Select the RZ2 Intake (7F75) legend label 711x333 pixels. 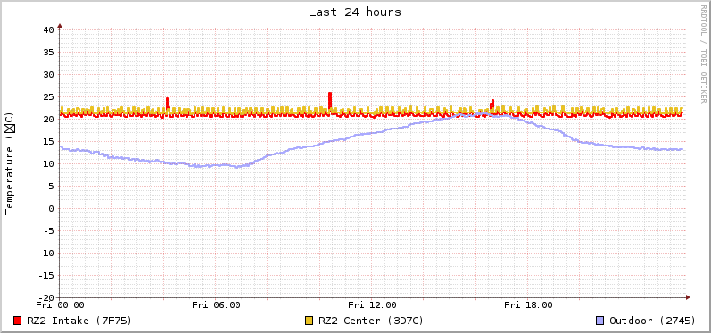(79, 321)
